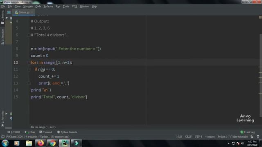Fold the if block at line 11
Screen dimensions: 262x147
(x=29, y=69)
